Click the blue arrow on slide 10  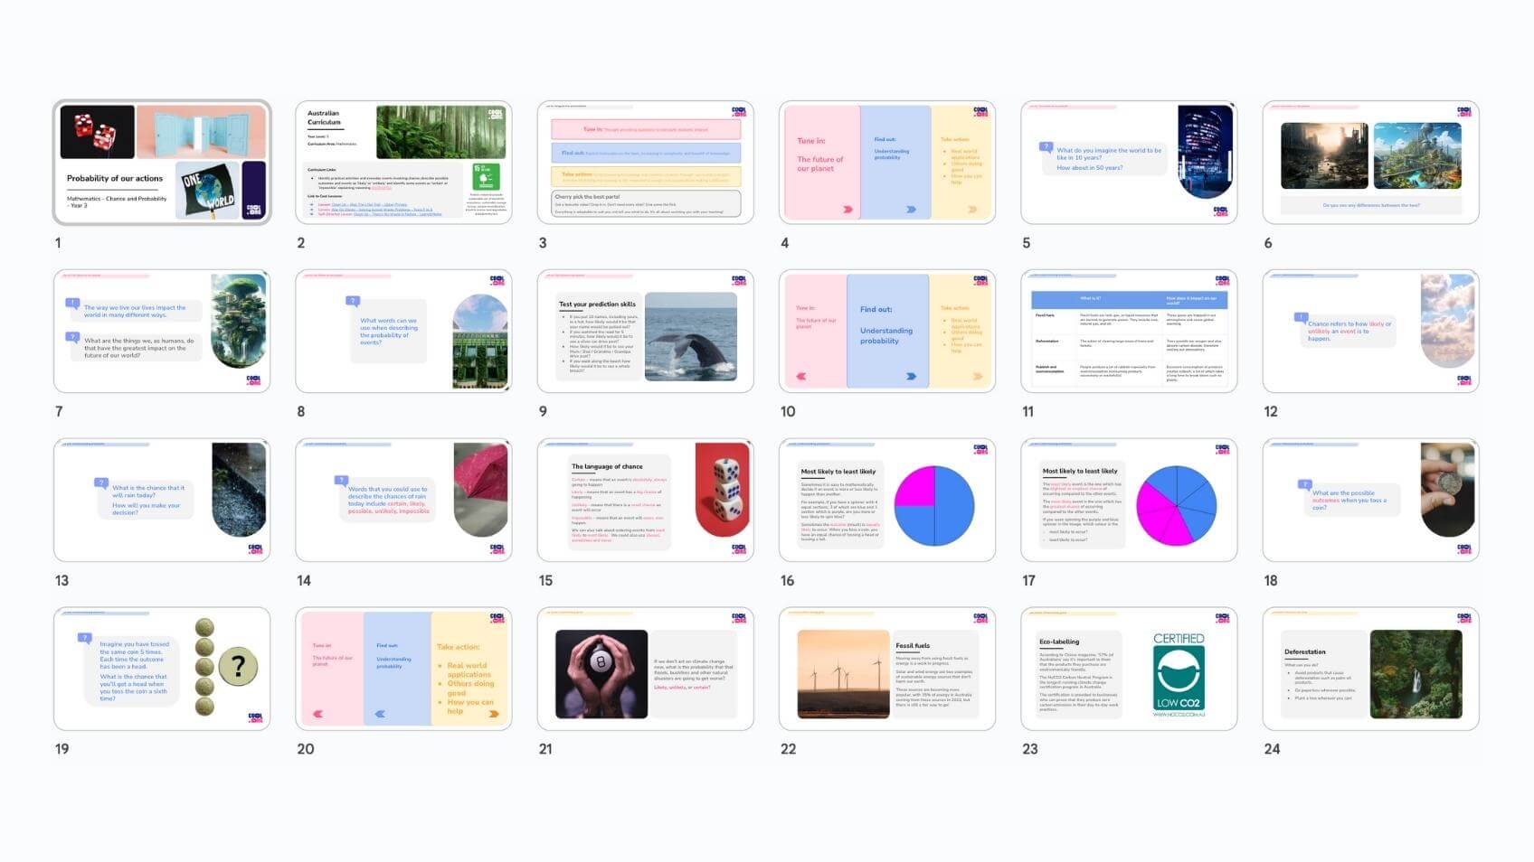(x=911, y=376)
